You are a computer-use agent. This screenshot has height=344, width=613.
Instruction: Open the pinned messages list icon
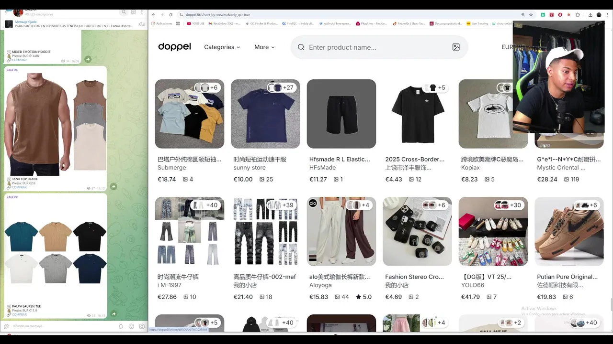(141, 24)
